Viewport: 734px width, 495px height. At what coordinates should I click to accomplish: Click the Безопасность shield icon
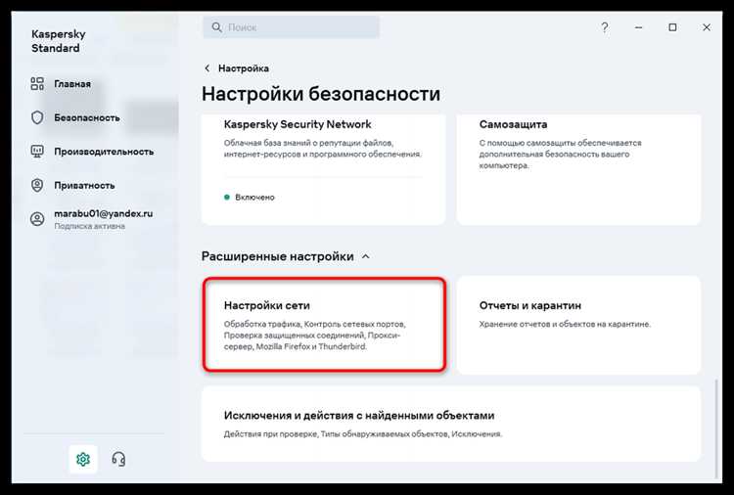pyautogui.click(x=37, y=117)
